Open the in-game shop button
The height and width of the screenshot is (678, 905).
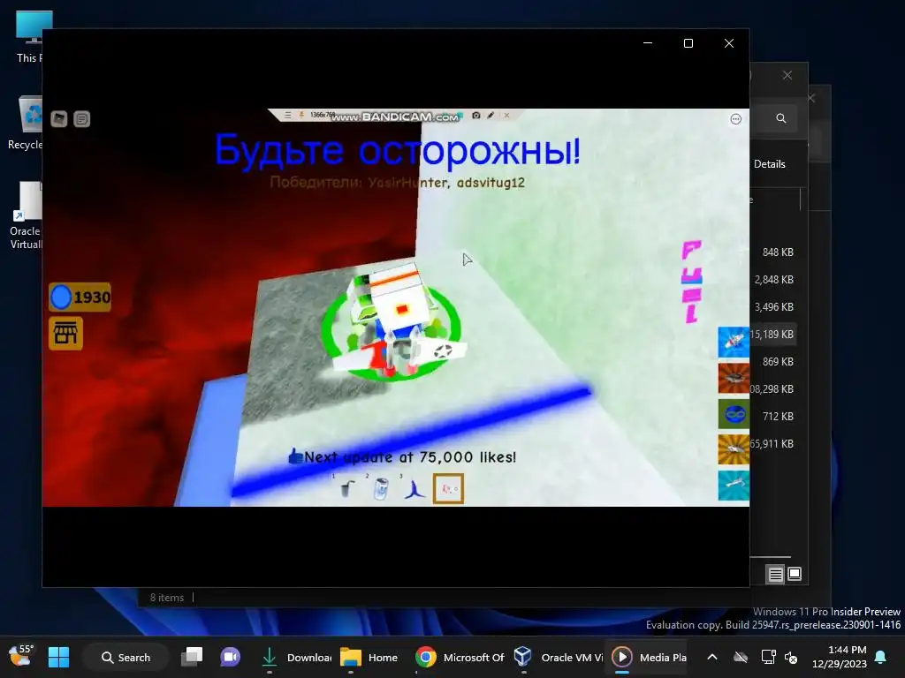[x=65, y=333]
